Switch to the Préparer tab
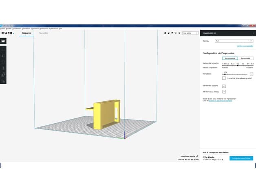The image size is (256, 192). pyautogui.click(x=26, y=33)
